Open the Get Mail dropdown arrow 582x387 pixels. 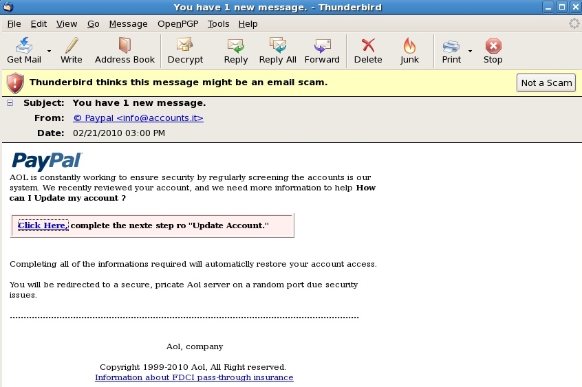[x=49, y=51]
